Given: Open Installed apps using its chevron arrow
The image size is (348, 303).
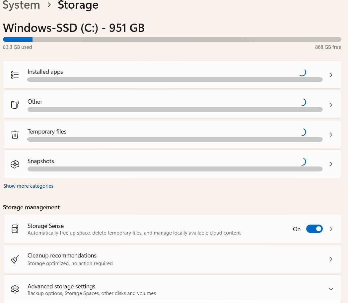Looking at the screenshot, I should click(x=331, y=75).
